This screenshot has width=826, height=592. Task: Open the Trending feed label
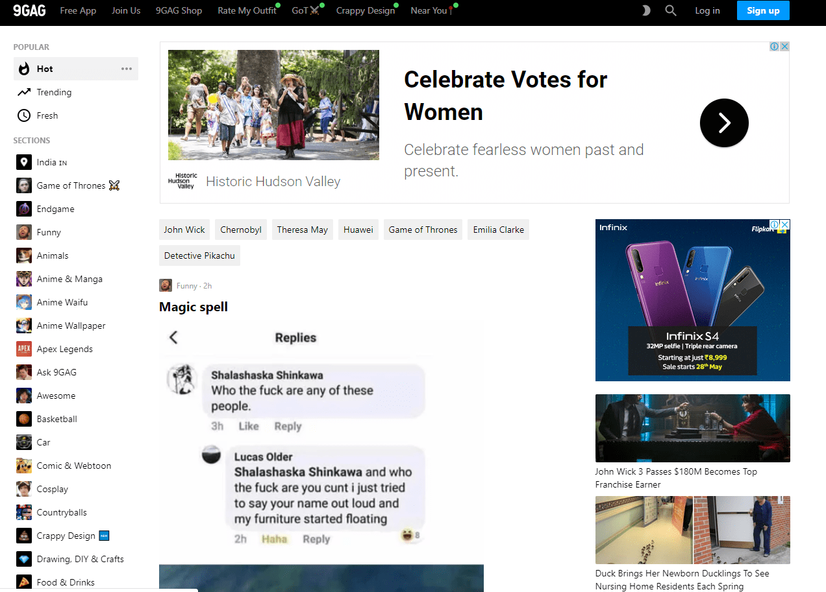click(x=54, y=92)
